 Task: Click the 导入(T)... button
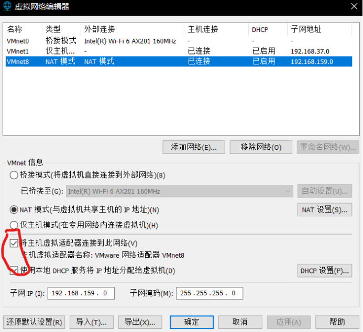tap(92, 322)
